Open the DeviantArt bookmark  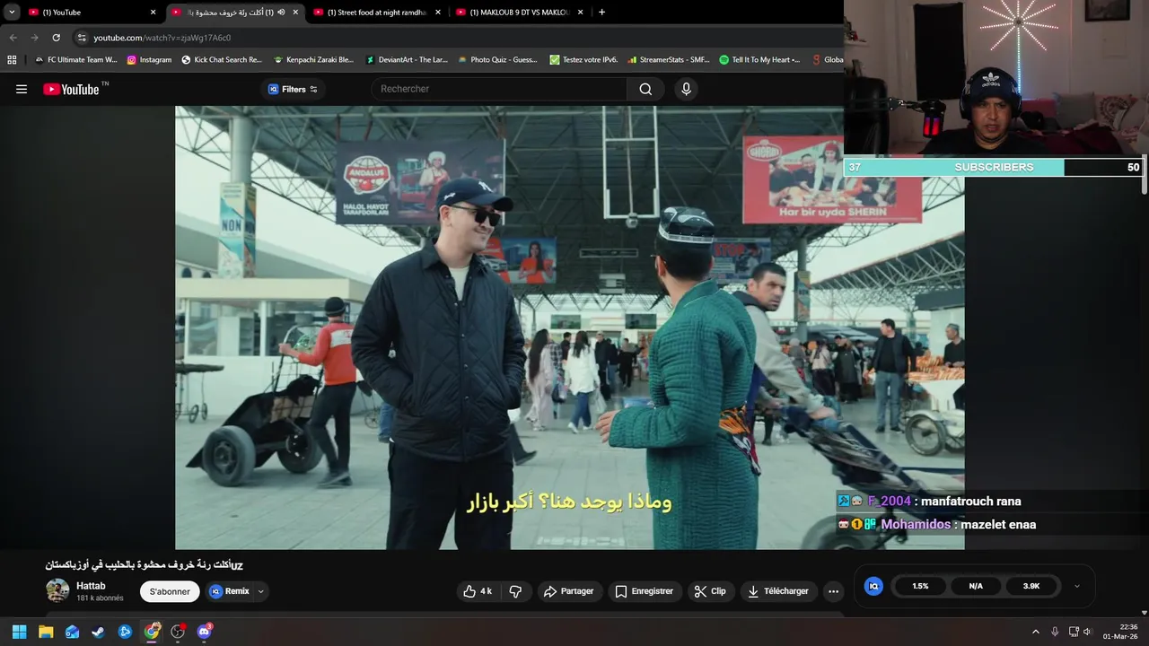click(407, 60)
